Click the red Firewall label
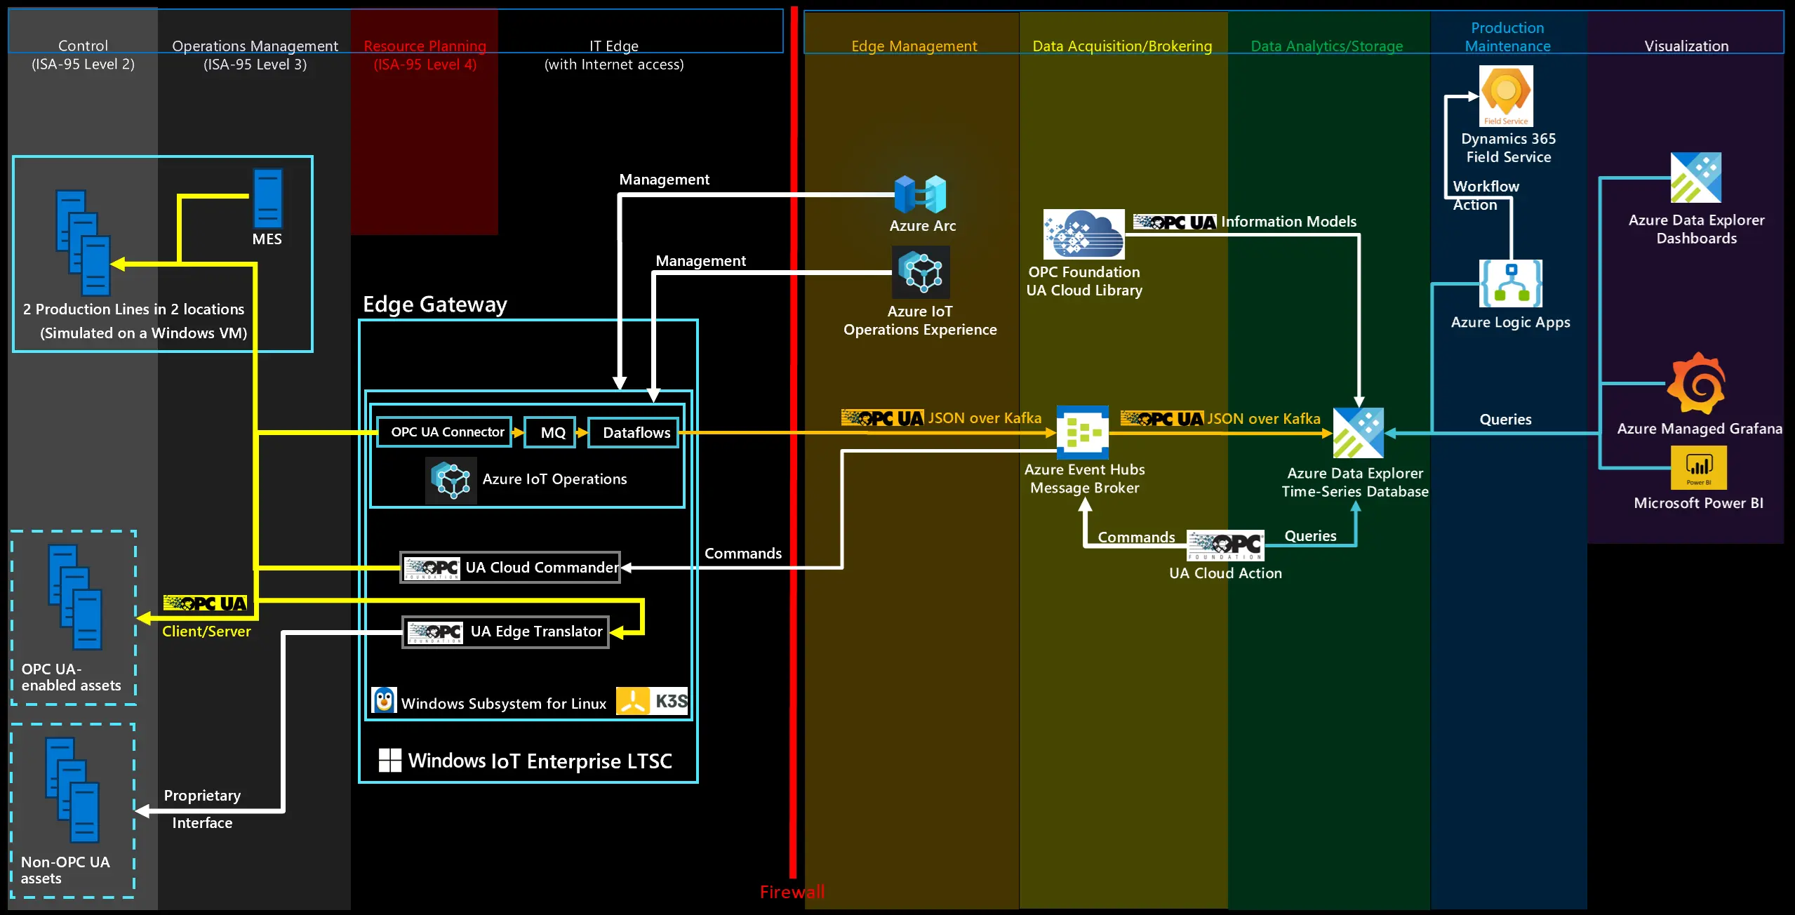 tap(792, 892)
